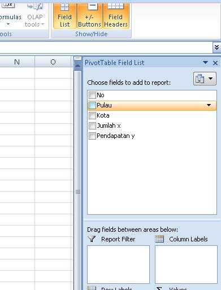Check the Pulau field checkbox
221x290 pixels.
(92, 105)
